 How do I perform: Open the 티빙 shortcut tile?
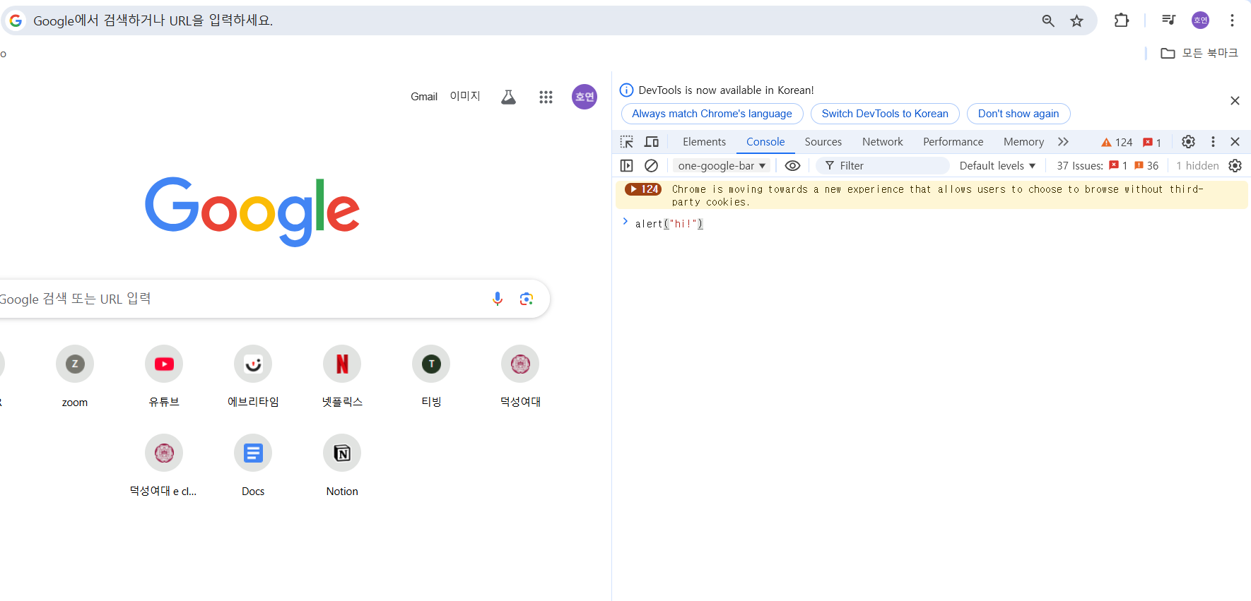[x=431, y=376]
